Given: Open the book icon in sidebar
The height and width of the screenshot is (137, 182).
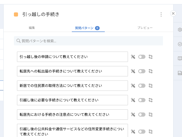Looking at the screenshot, I should point(180,59).
